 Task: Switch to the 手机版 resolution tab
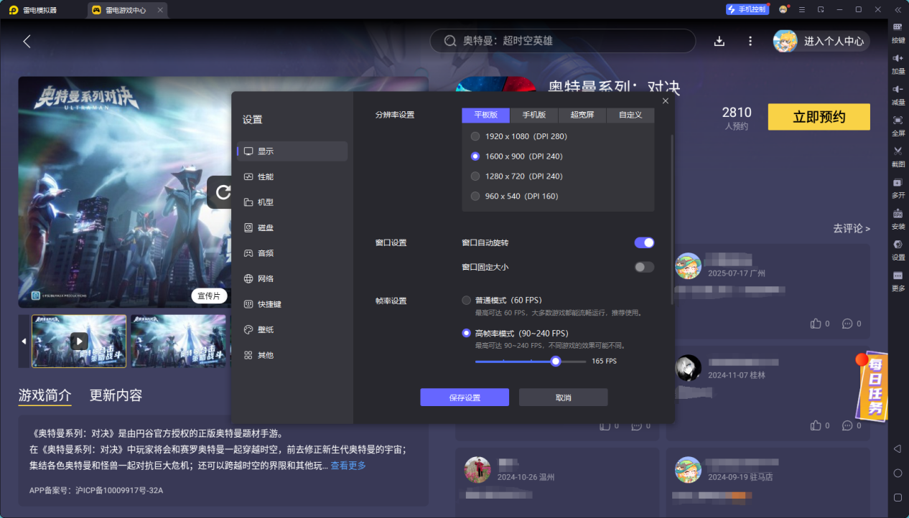[x=533, y=115]
